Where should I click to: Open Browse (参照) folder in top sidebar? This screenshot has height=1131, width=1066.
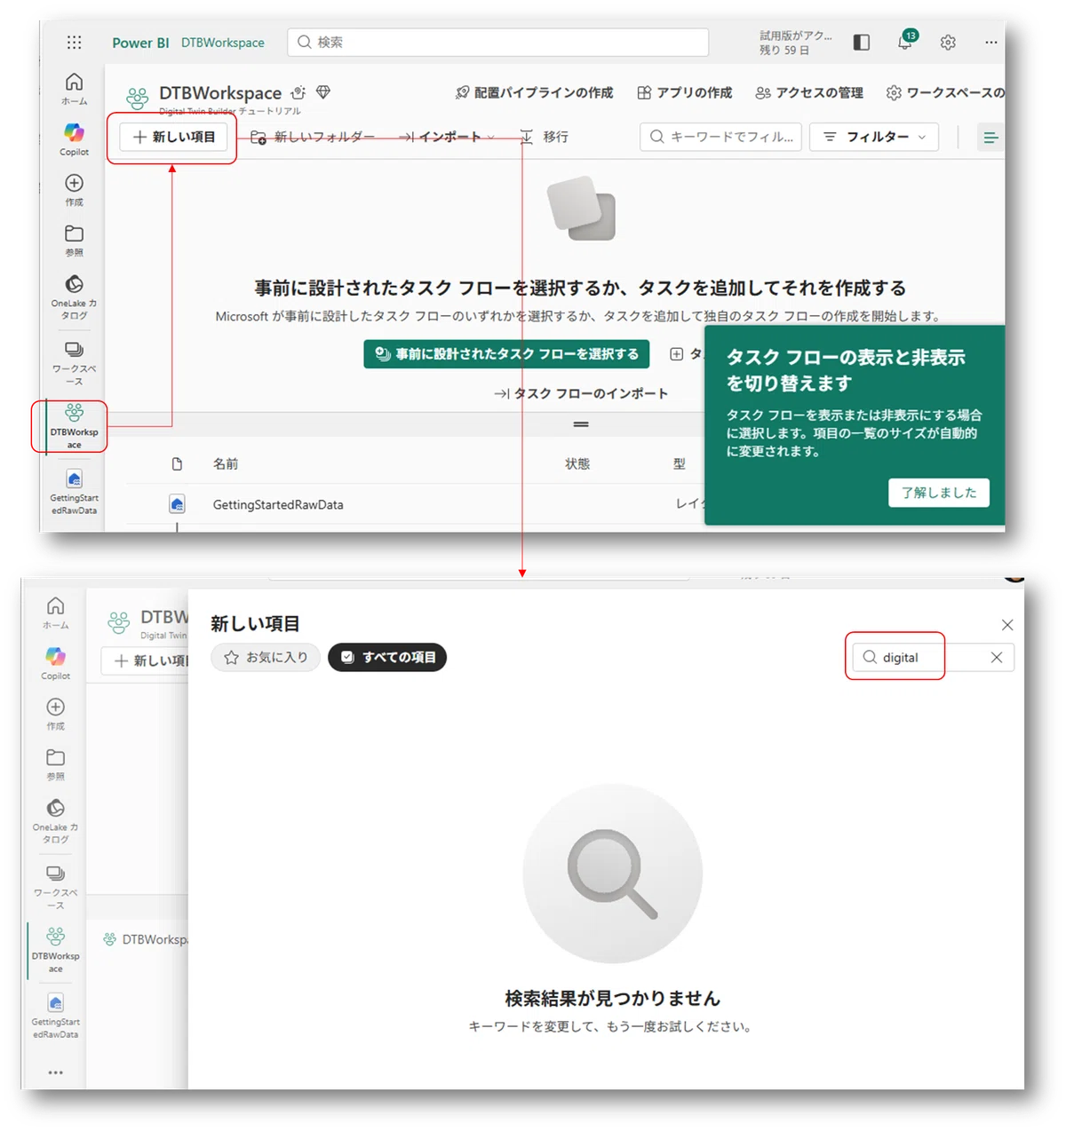click(74, 240)
